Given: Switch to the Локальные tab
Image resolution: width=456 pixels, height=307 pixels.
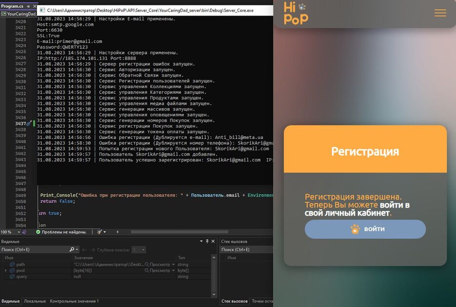Looking at the screenshot, I should point(35,301).
